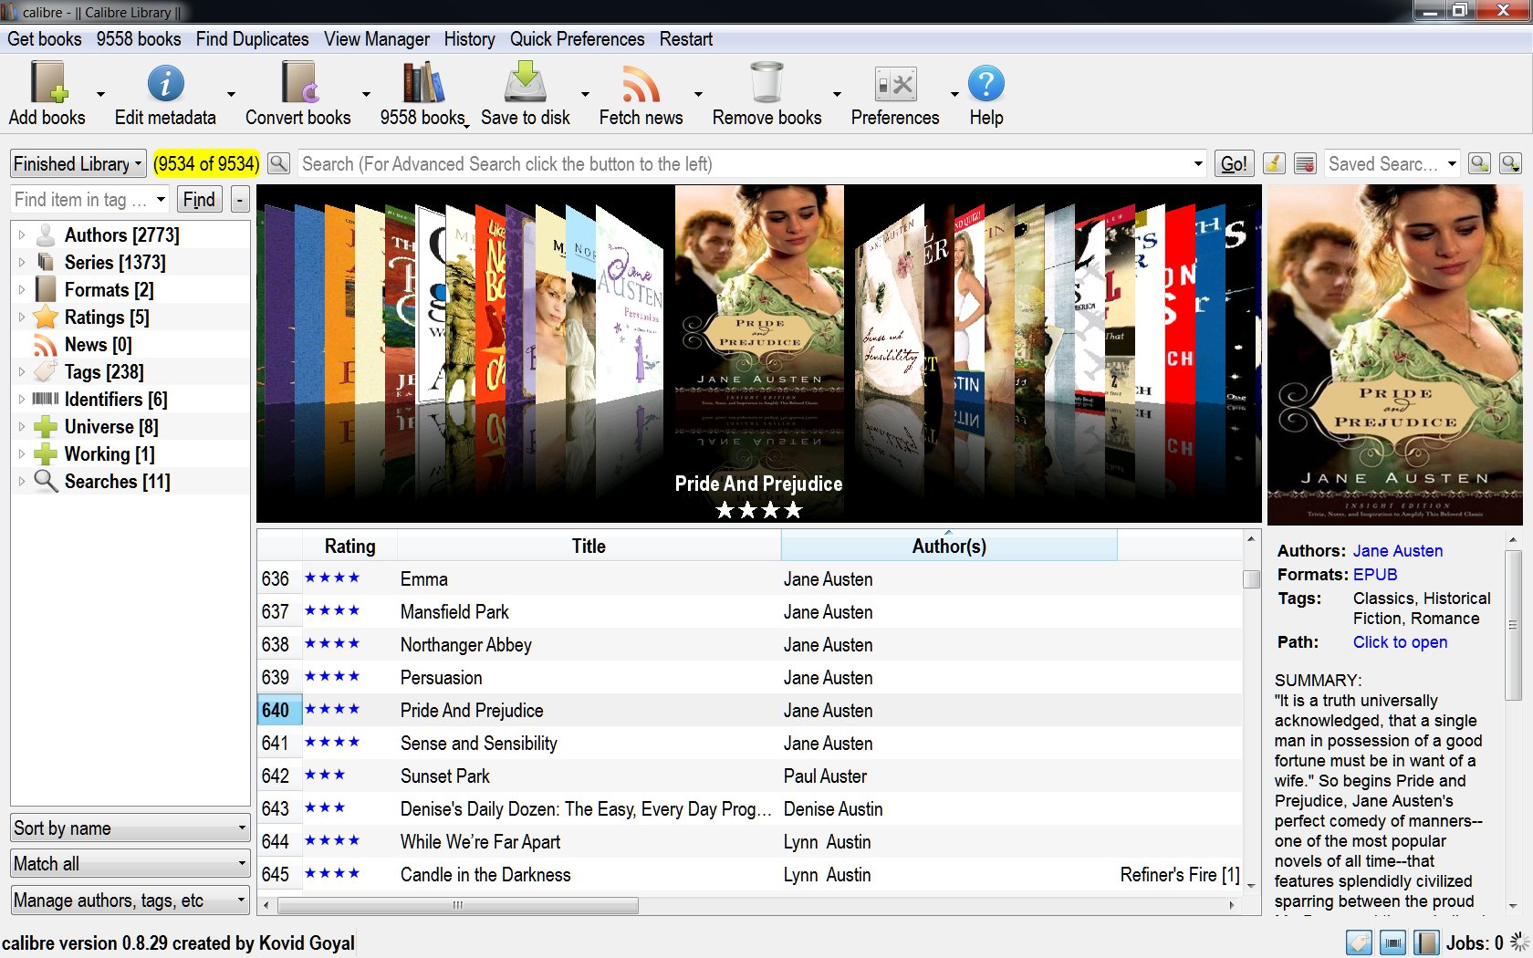Click the Add books toolbar icon

tap(48, 83)
